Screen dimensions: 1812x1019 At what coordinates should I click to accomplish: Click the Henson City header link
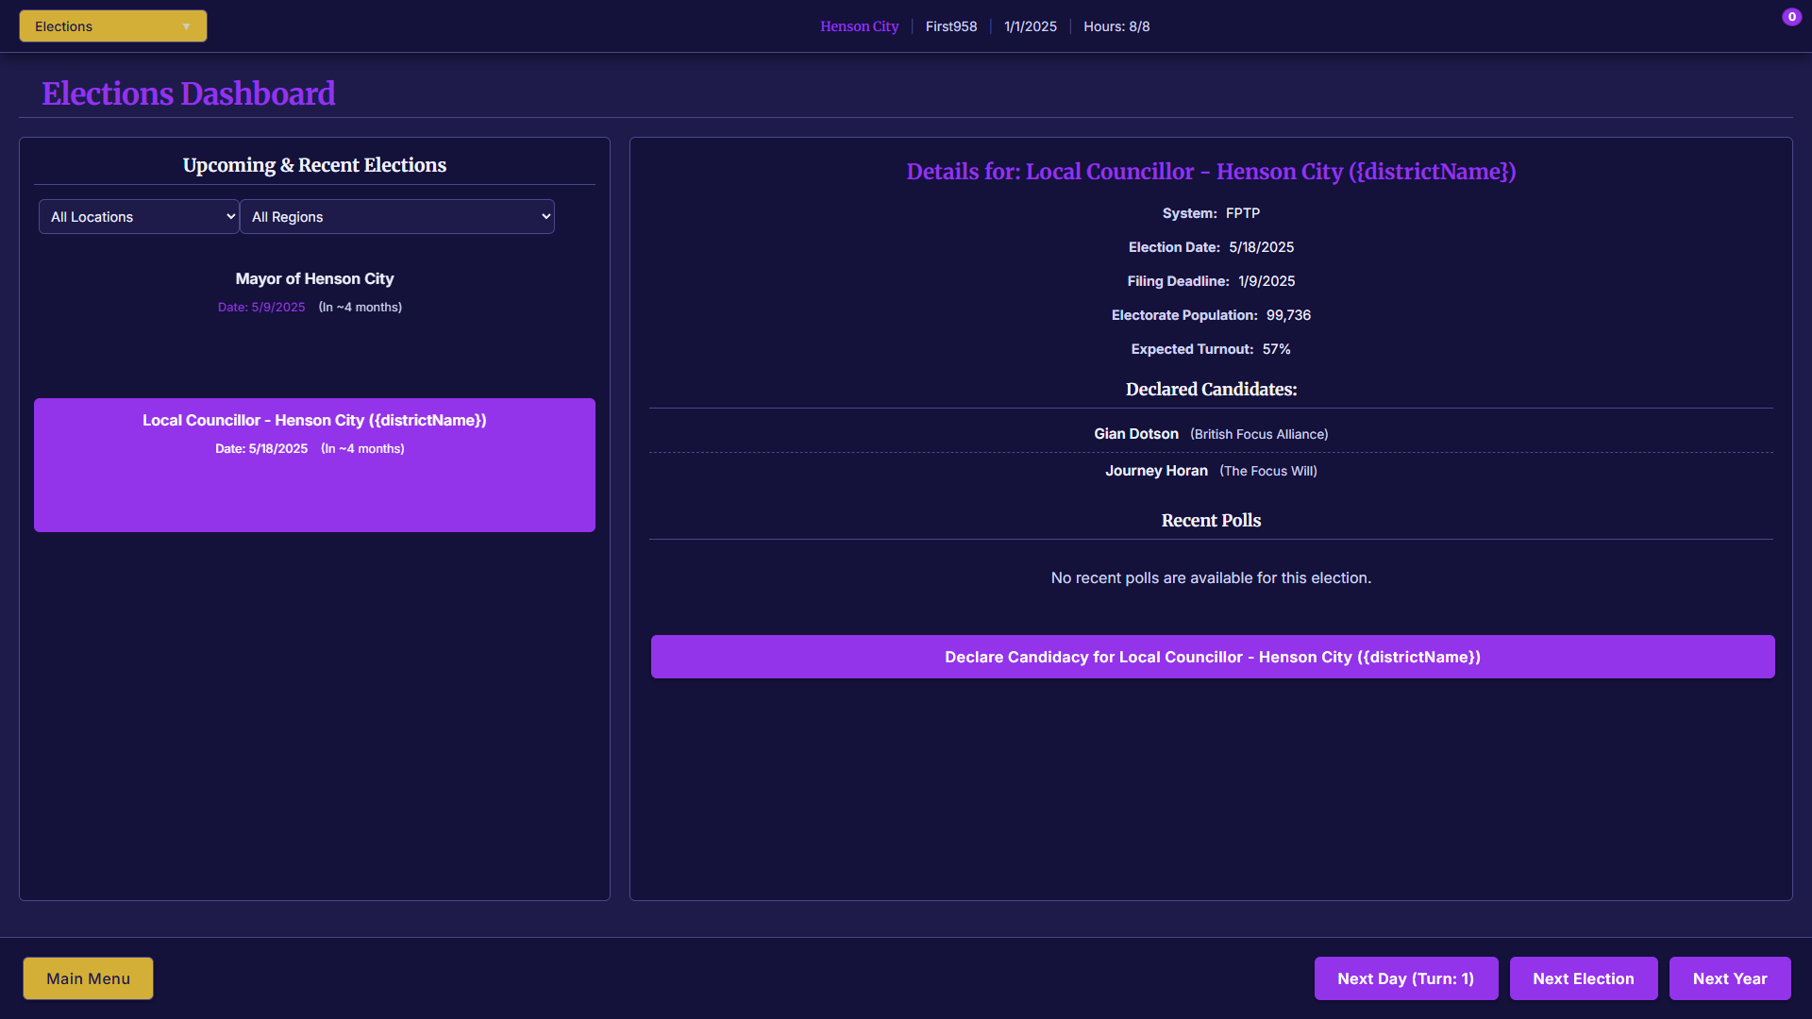(x=859, y=26)
